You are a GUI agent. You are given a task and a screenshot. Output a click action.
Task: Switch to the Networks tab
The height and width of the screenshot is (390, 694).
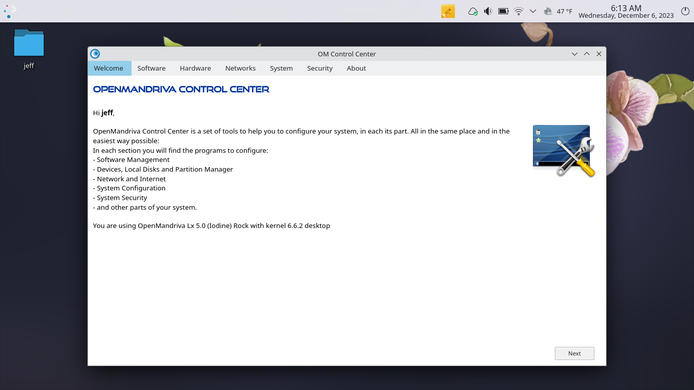tap(240, 68)
